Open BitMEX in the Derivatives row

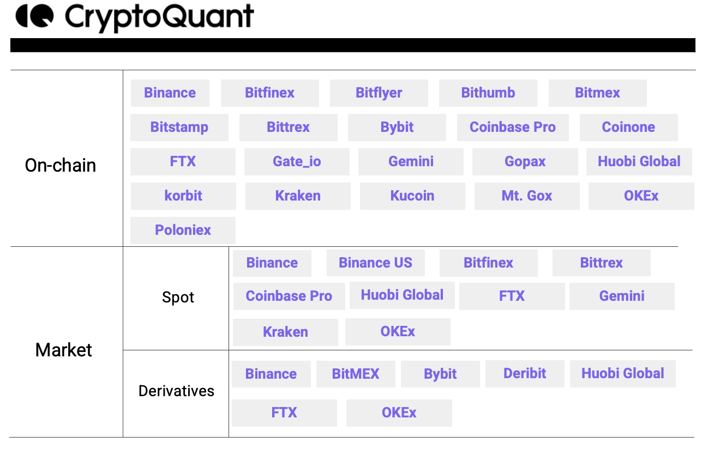(356, 374)
